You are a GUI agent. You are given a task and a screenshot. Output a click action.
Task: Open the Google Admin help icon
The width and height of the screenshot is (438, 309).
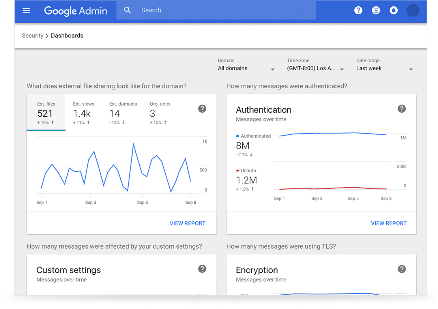[358, 10]
